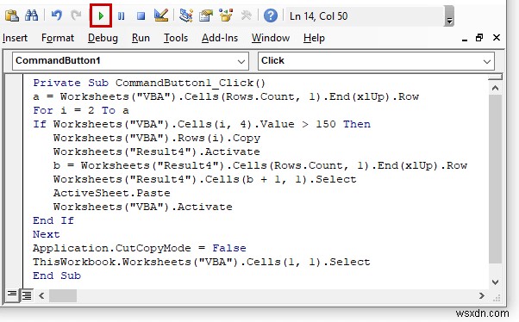
Task: Click 'ActiveSheet.Paste' code line
Action: click(x=112, y=193)
